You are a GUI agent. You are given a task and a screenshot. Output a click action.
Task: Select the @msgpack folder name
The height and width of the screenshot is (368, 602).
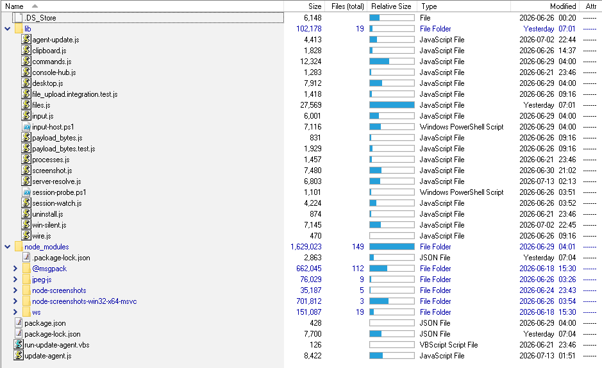point(49,269)
